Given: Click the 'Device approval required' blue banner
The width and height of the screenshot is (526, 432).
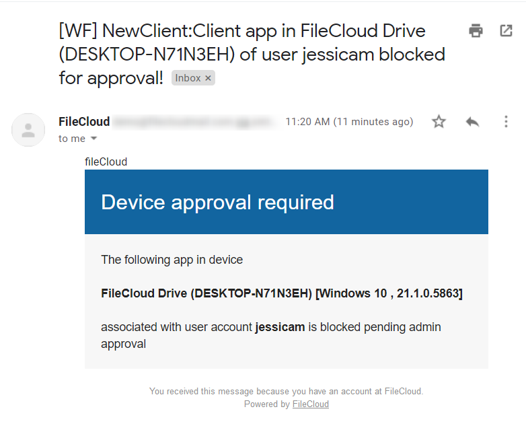Looking at the screenshot, I should [x=286, y=202].
